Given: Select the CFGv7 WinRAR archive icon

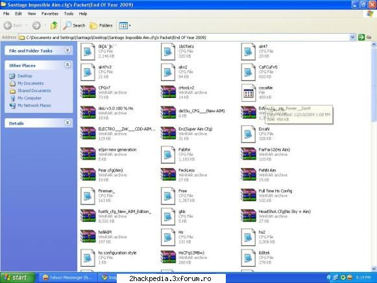Looking at the screenshot, I should [x=88, y=92].
